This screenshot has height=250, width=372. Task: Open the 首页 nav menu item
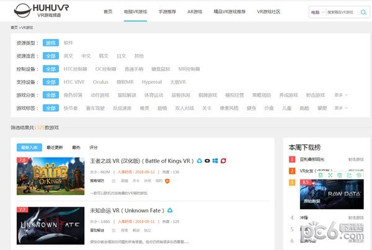pos(108,12)
